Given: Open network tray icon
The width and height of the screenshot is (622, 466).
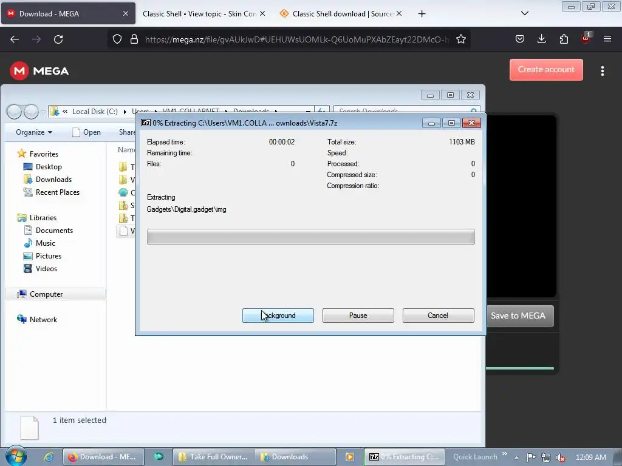Looking at the screenshot, I should 546,458.
